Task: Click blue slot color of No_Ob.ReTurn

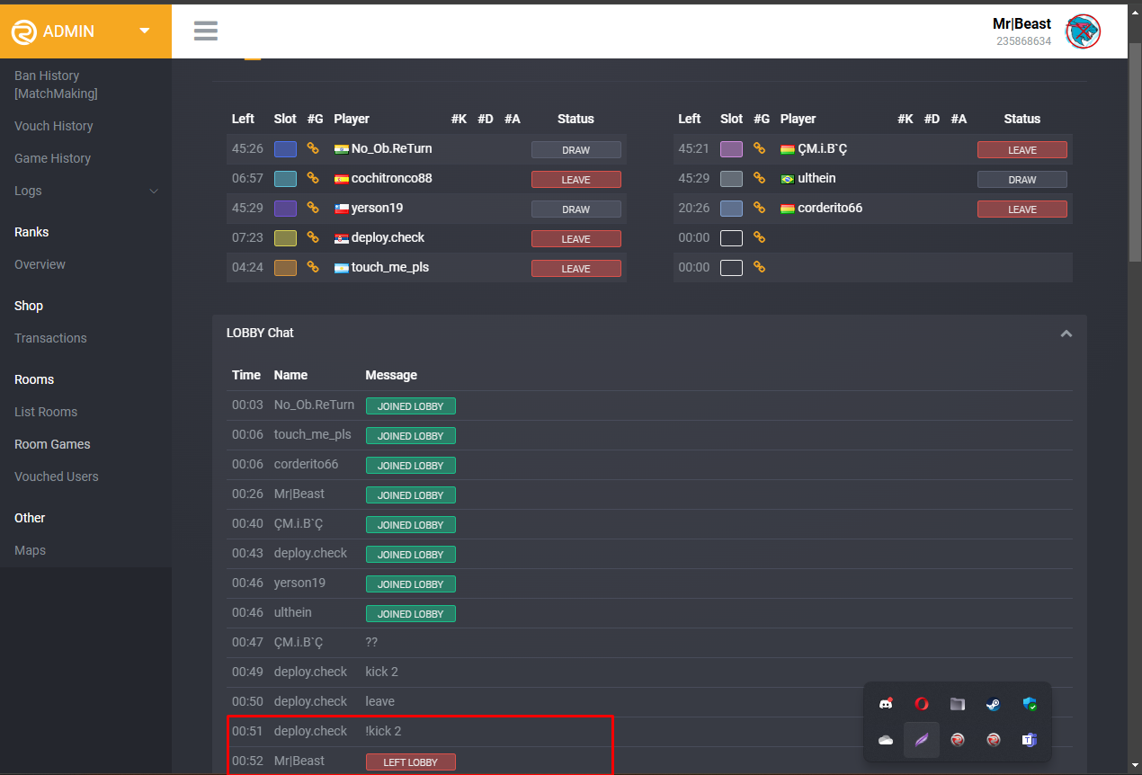Action: [x=285, y=149]
